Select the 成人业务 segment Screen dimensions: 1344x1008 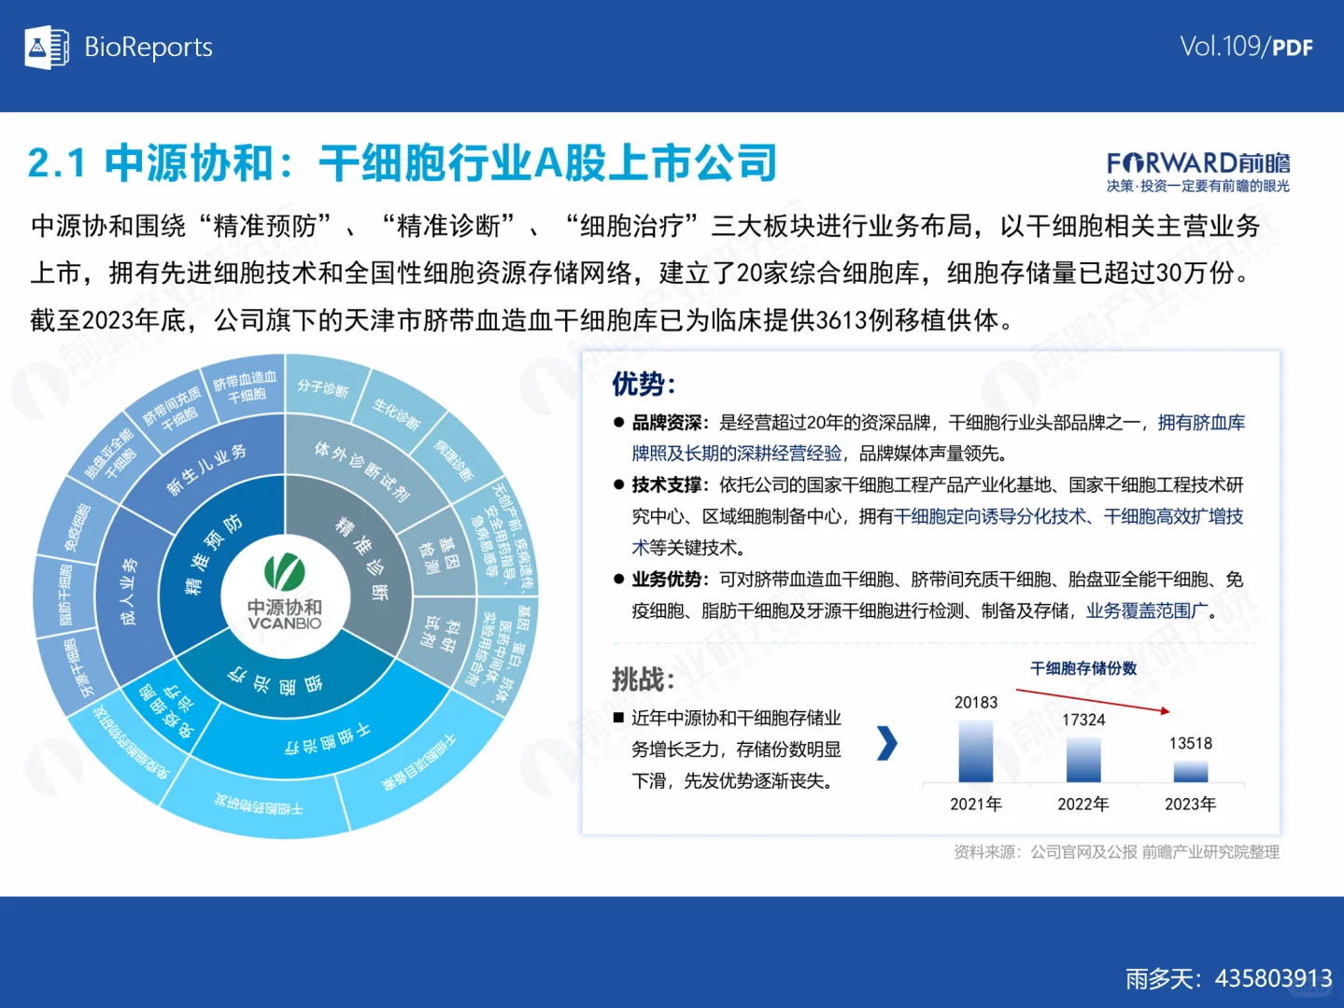click(129, 590)
